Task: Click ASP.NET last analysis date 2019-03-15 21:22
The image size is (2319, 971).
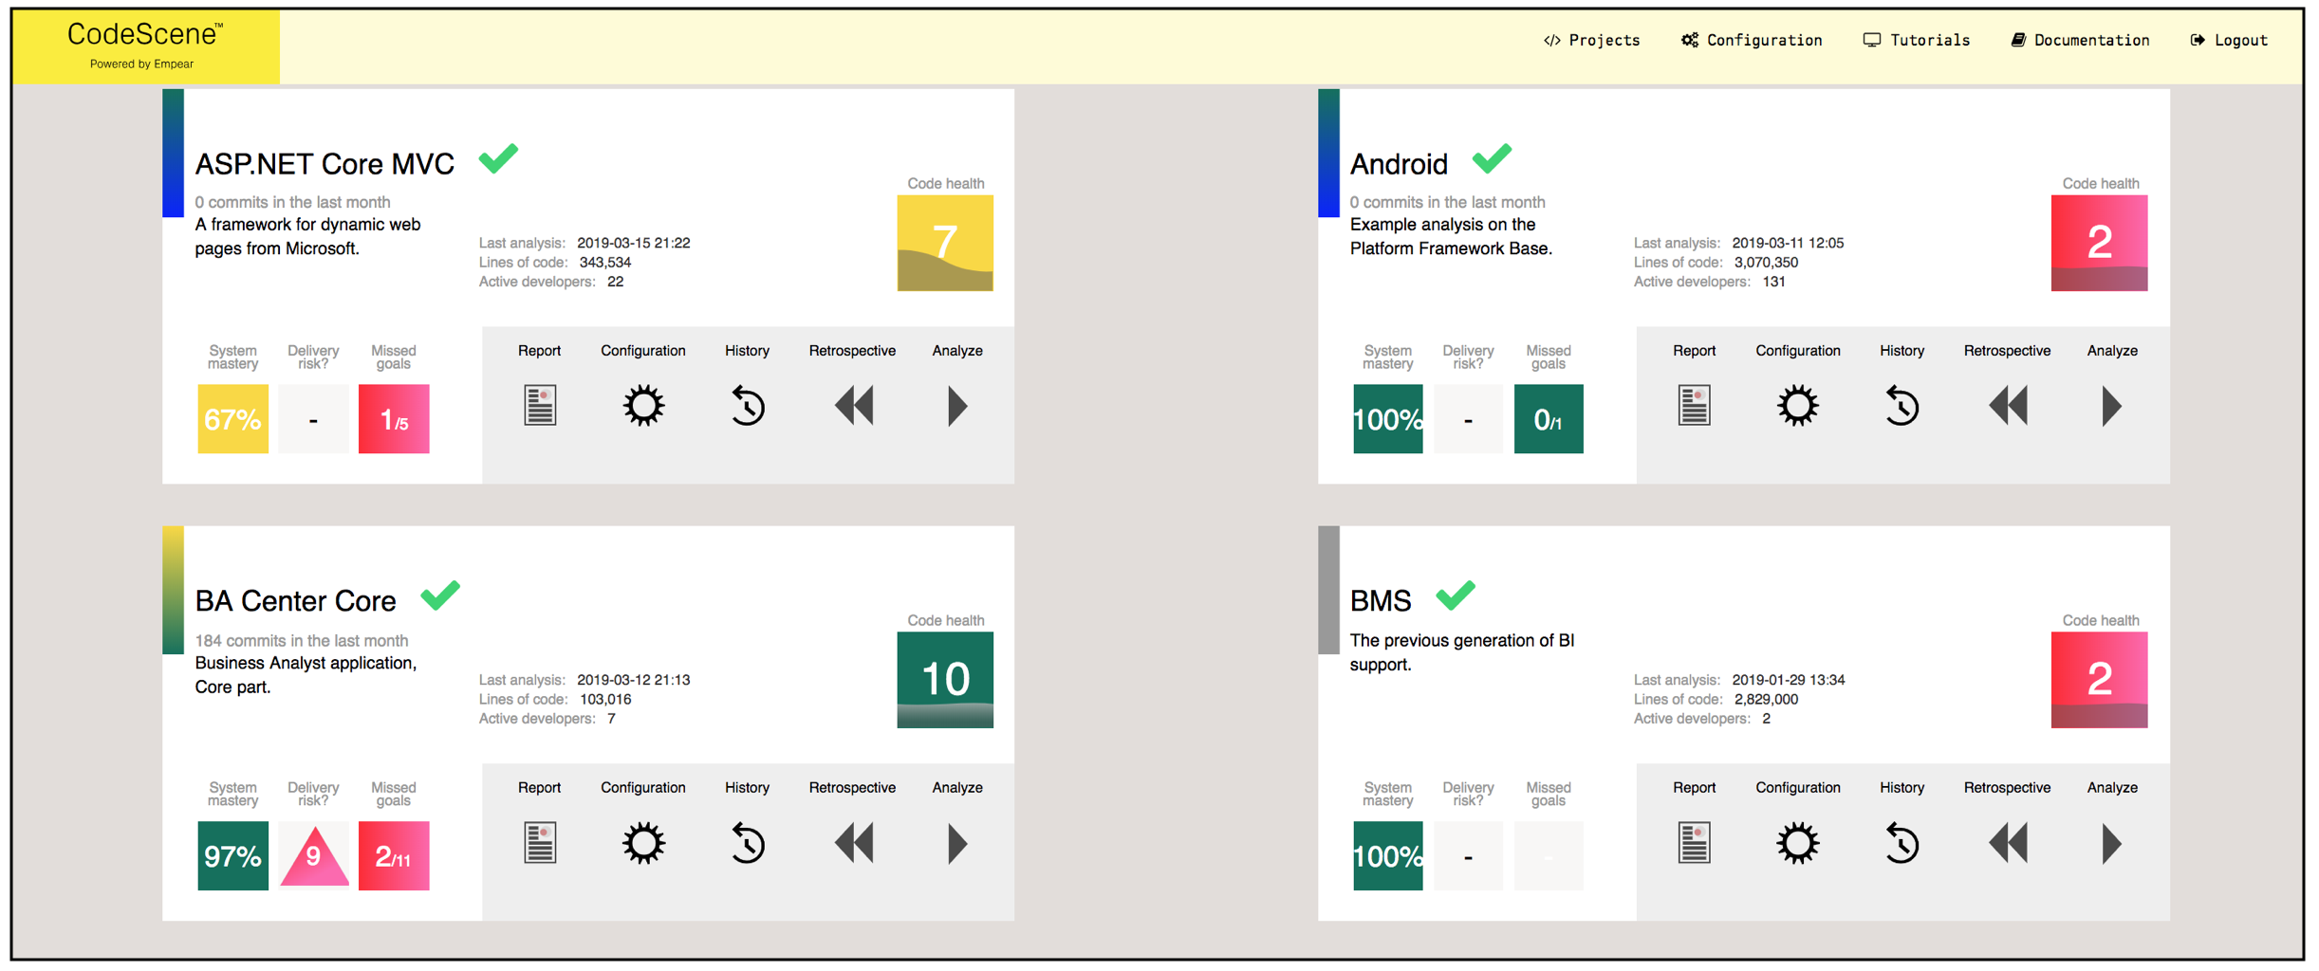Action: pyautogui.click(x=634, y=243)
